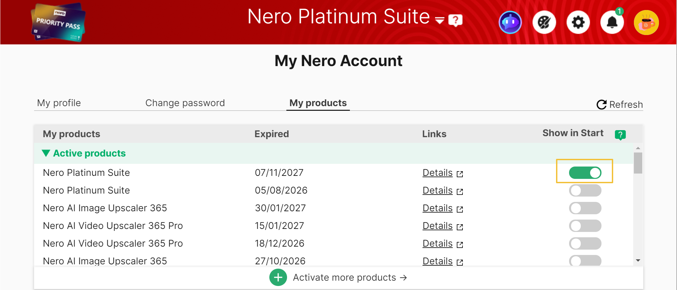View notifications bell
Viewport: 677px width, 290px height.
612,22
